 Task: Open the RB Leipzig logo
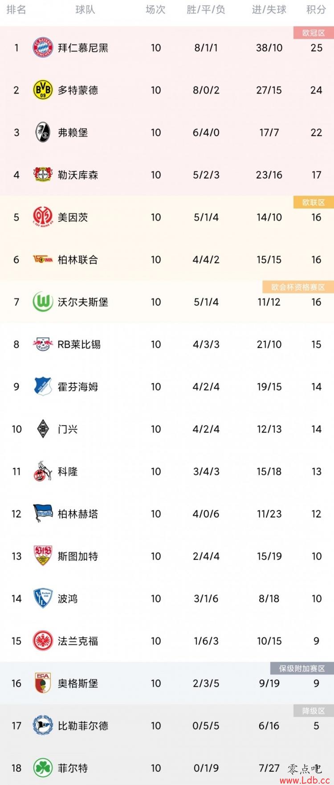pos(43,344)
